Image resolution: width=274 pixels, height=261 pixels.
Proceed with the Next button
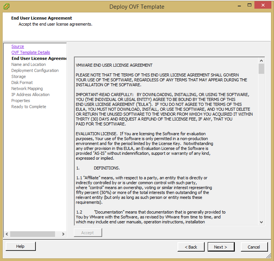click(221, 247)
